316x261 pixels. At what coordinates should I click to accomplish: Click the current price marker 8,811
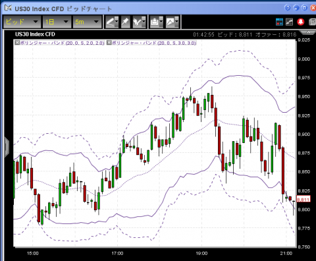click(x=303, y=199)
